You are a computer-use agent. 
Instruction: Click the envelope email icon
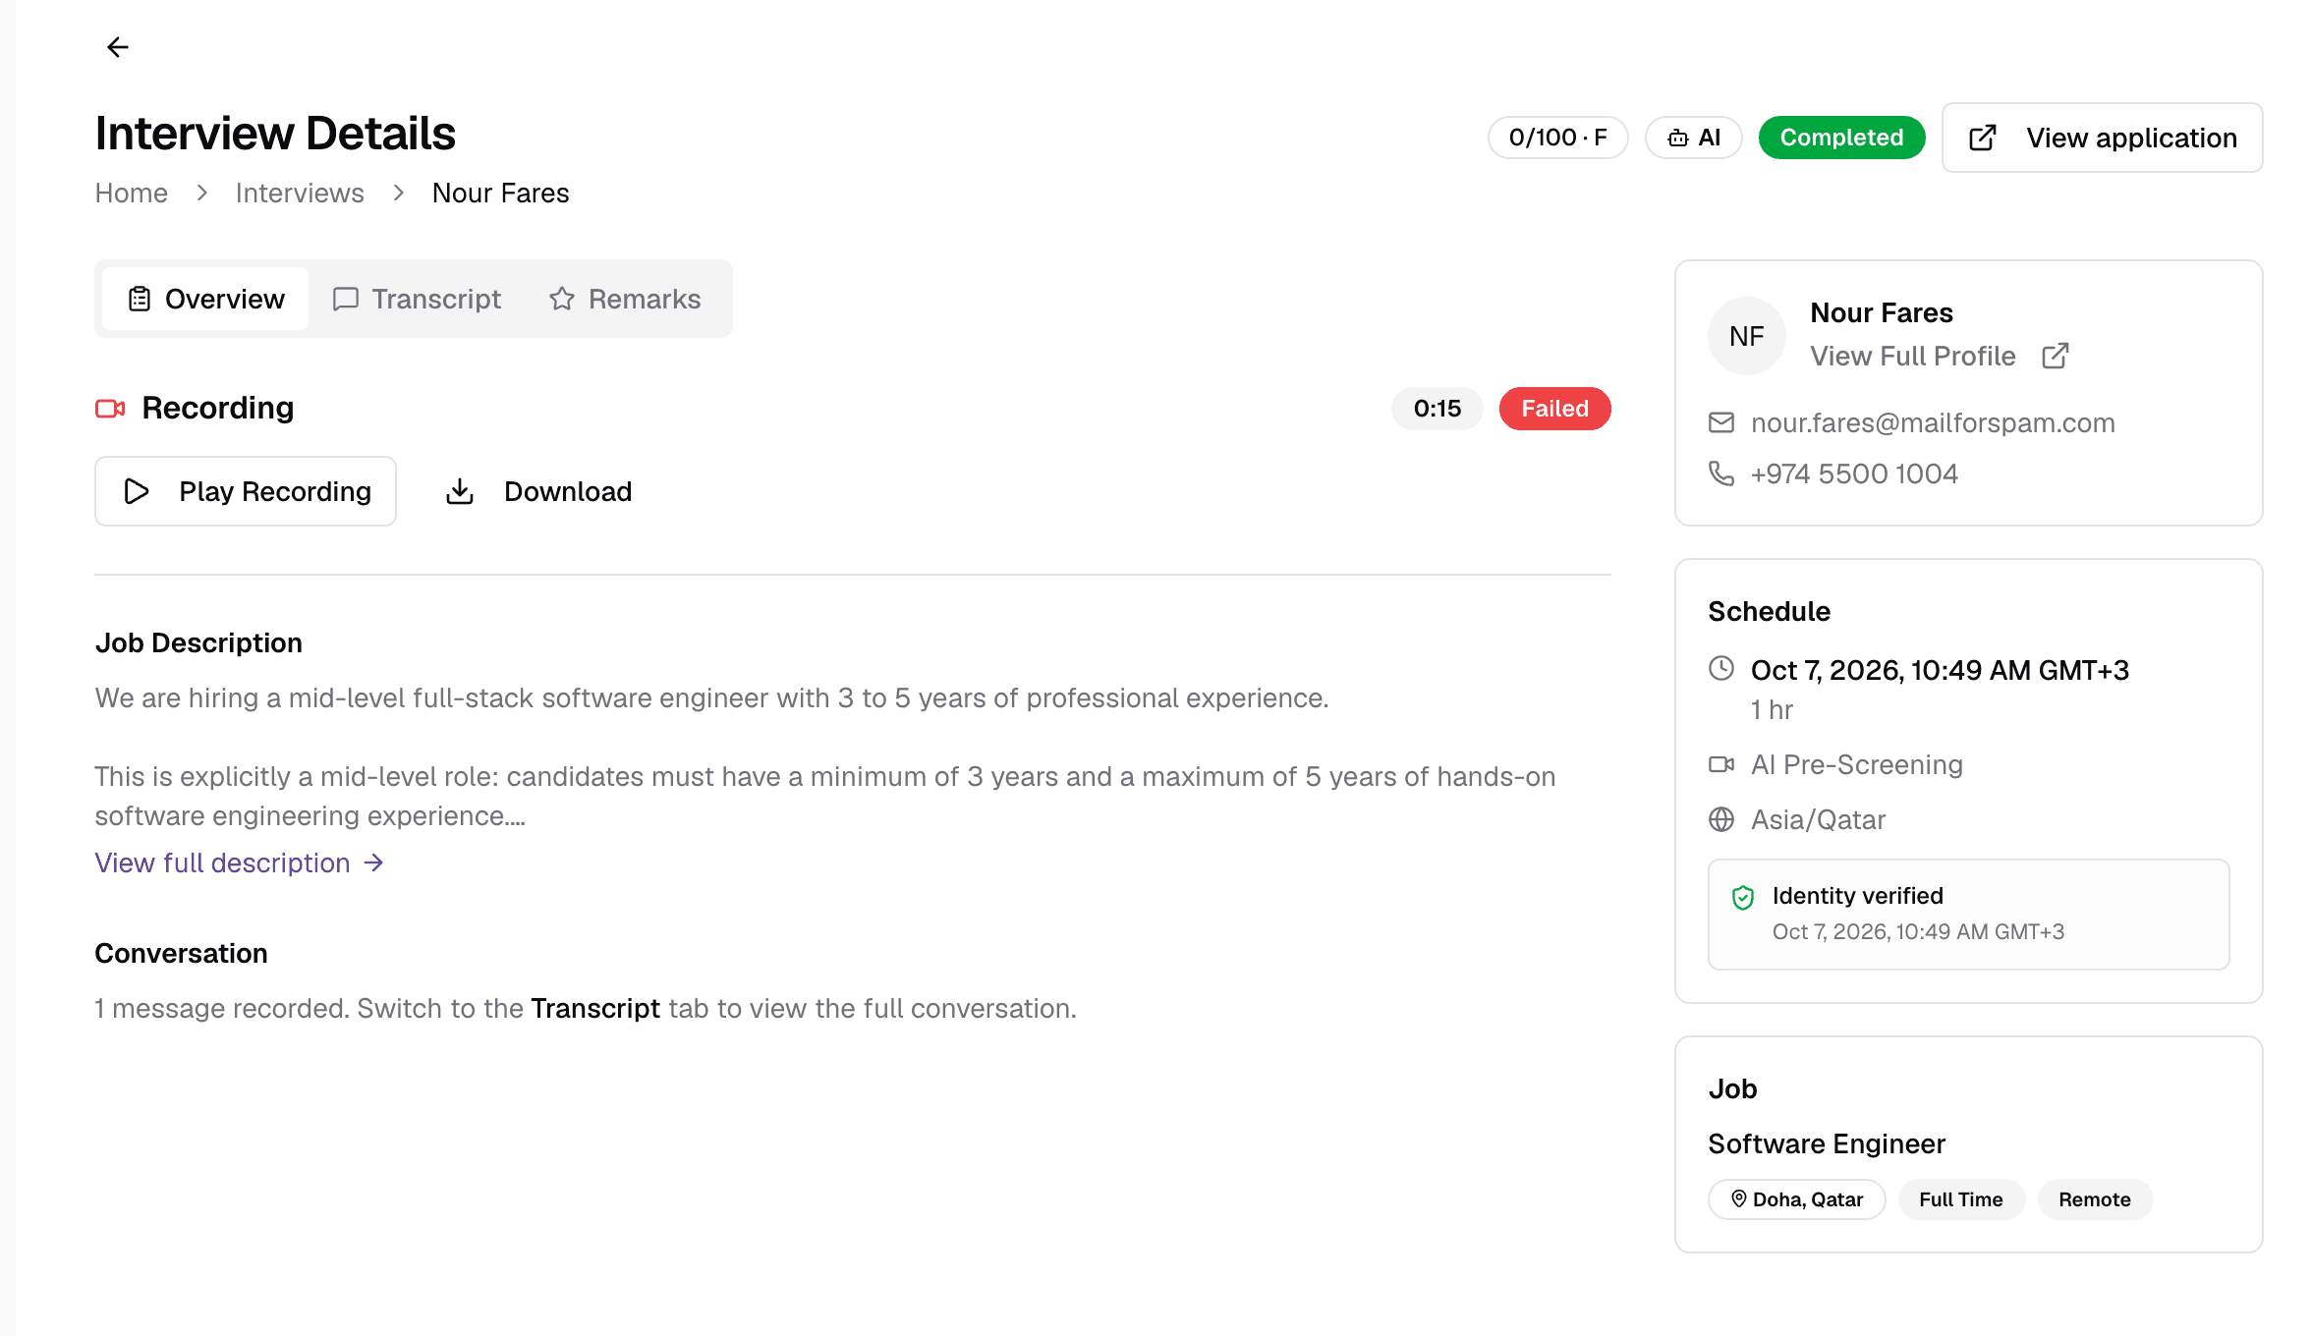(1721, 422)
